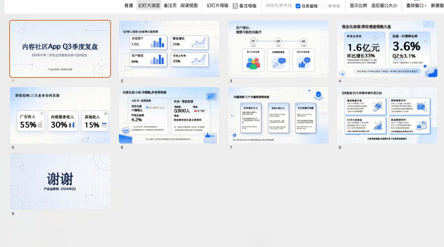Select slide 1 title thumbnail 内容社区App
Screen dimensions: 444x247
(x=60, y=49)
